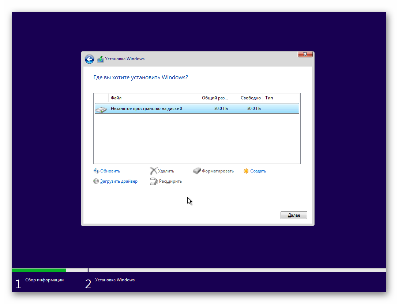Click the Удалить X icon
This screenshot has width=398, height=304.
click(x=153, y=171)
